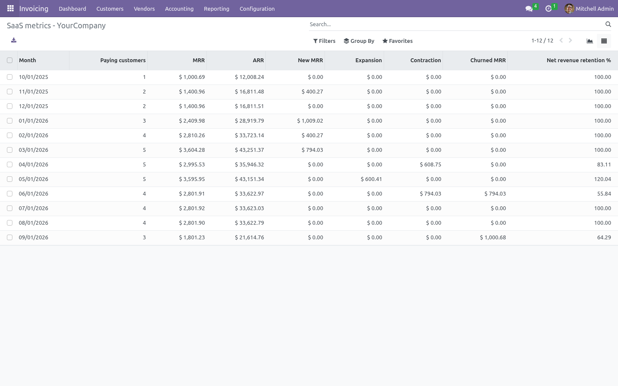Open the Configuration menu
This screenshot has height=386, width=618.
pos(257,9)
